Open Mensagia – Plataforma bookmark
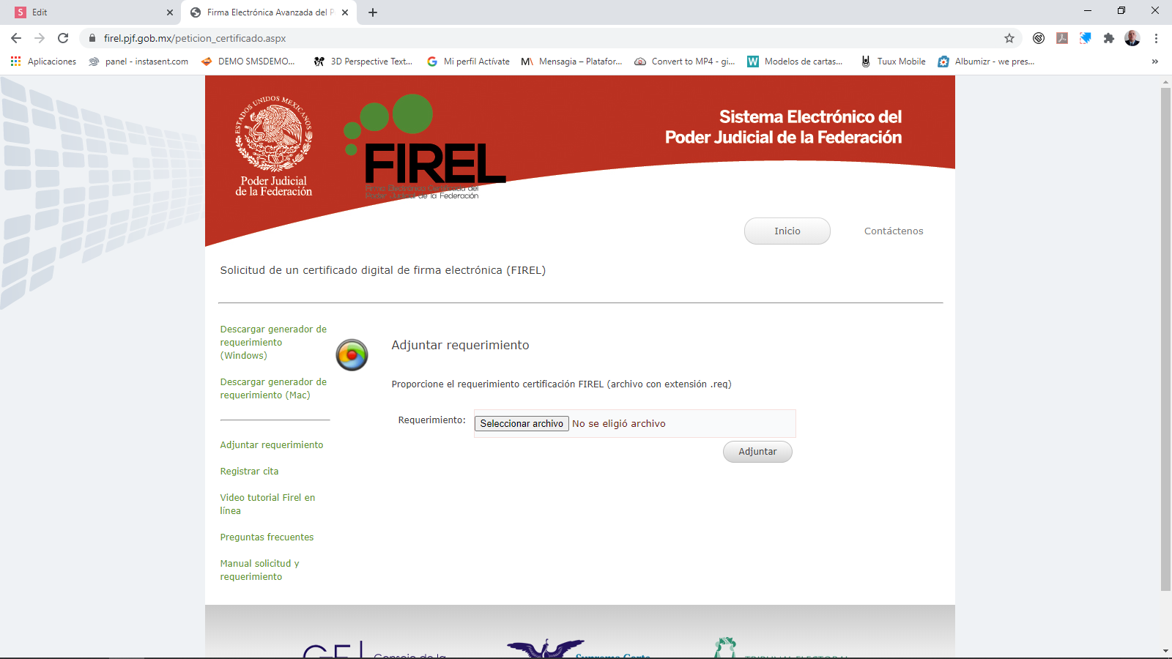This screenshot has width=1172, height=659. click(x=571, y=62)
